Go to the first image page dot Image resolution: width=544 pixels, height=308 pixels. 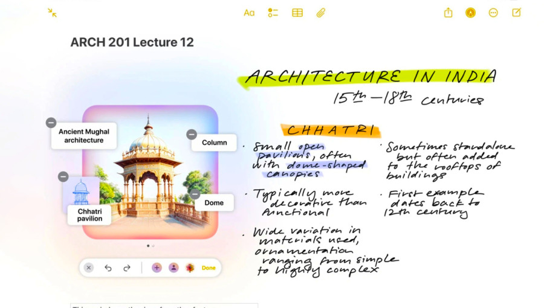pos(148,246)
